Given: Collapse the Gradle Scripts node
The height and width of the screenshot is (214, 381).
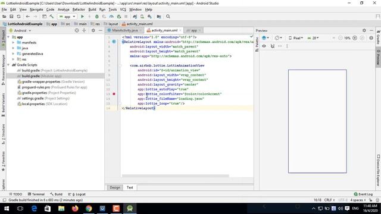Looking at the screenshot, I should 9,65.
